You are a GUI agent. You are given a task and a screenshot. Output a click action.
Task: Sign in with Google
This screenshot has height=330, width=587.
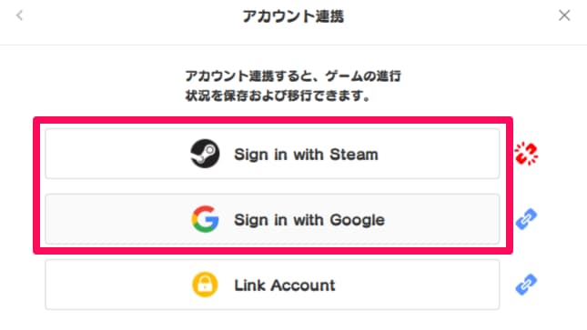[x=272, y=219]
